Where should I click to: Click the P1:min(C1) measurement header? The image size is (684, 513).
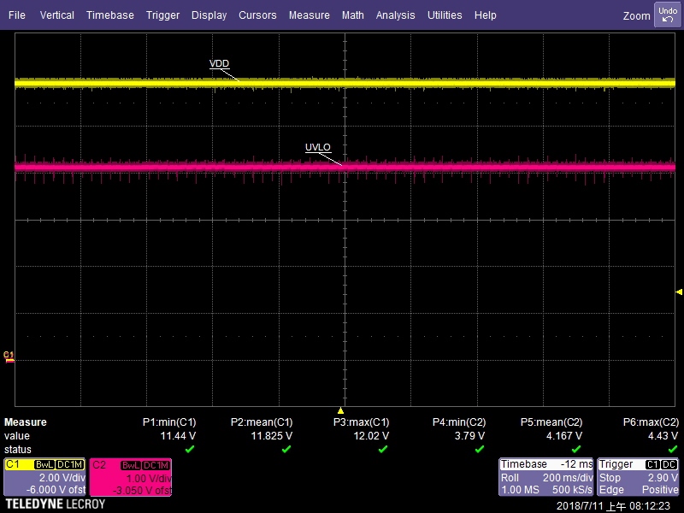169,422
